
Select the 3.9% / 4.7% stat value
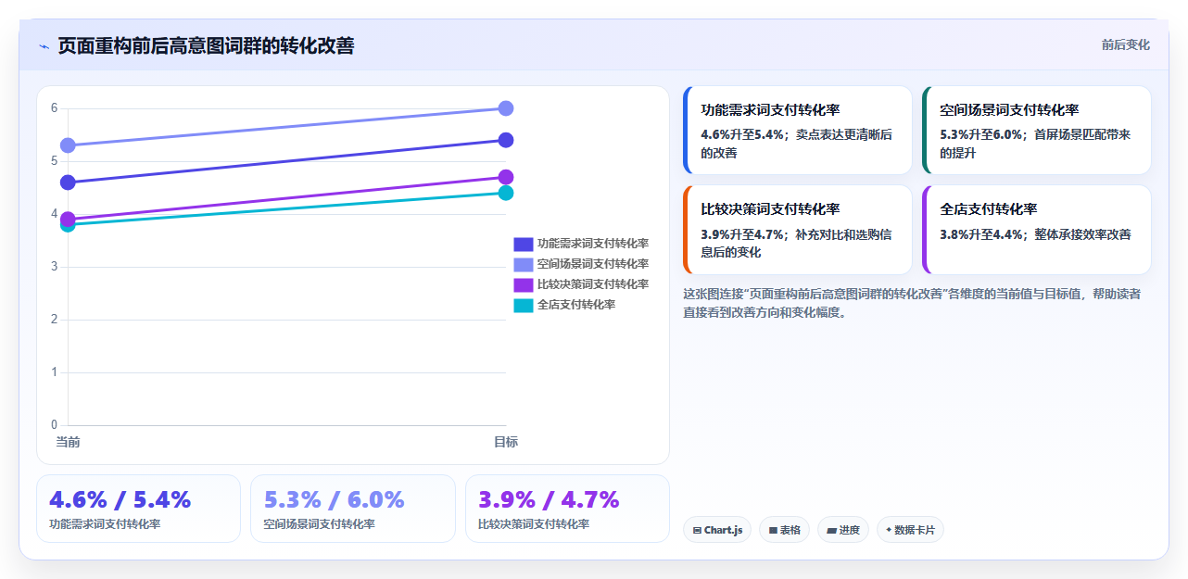coord(549,499)
